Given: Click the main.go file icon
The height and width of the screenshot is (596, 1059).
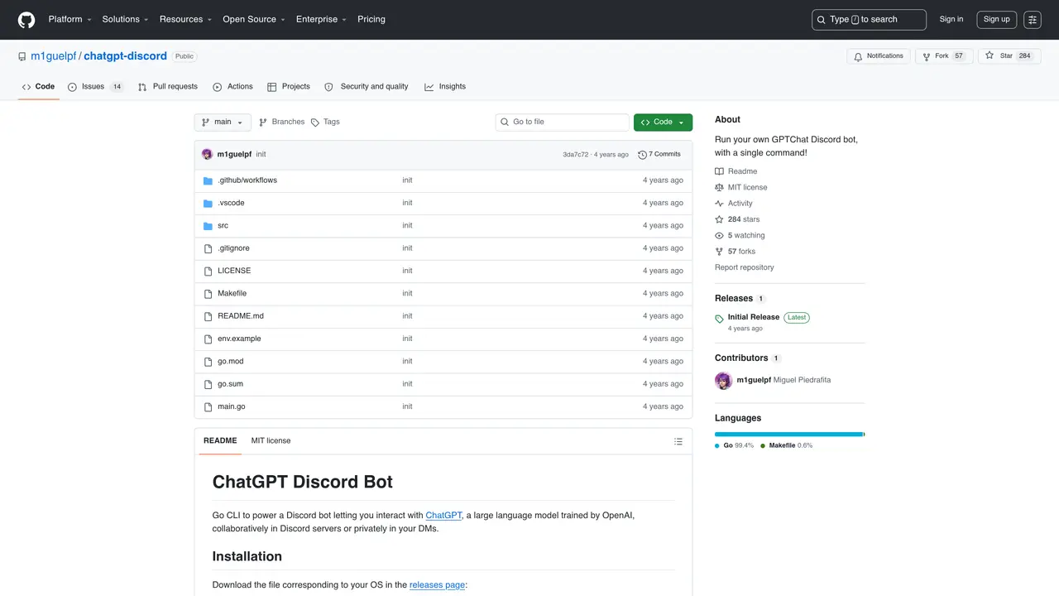Looking at the screenshot, I should (x=208, y=406).
